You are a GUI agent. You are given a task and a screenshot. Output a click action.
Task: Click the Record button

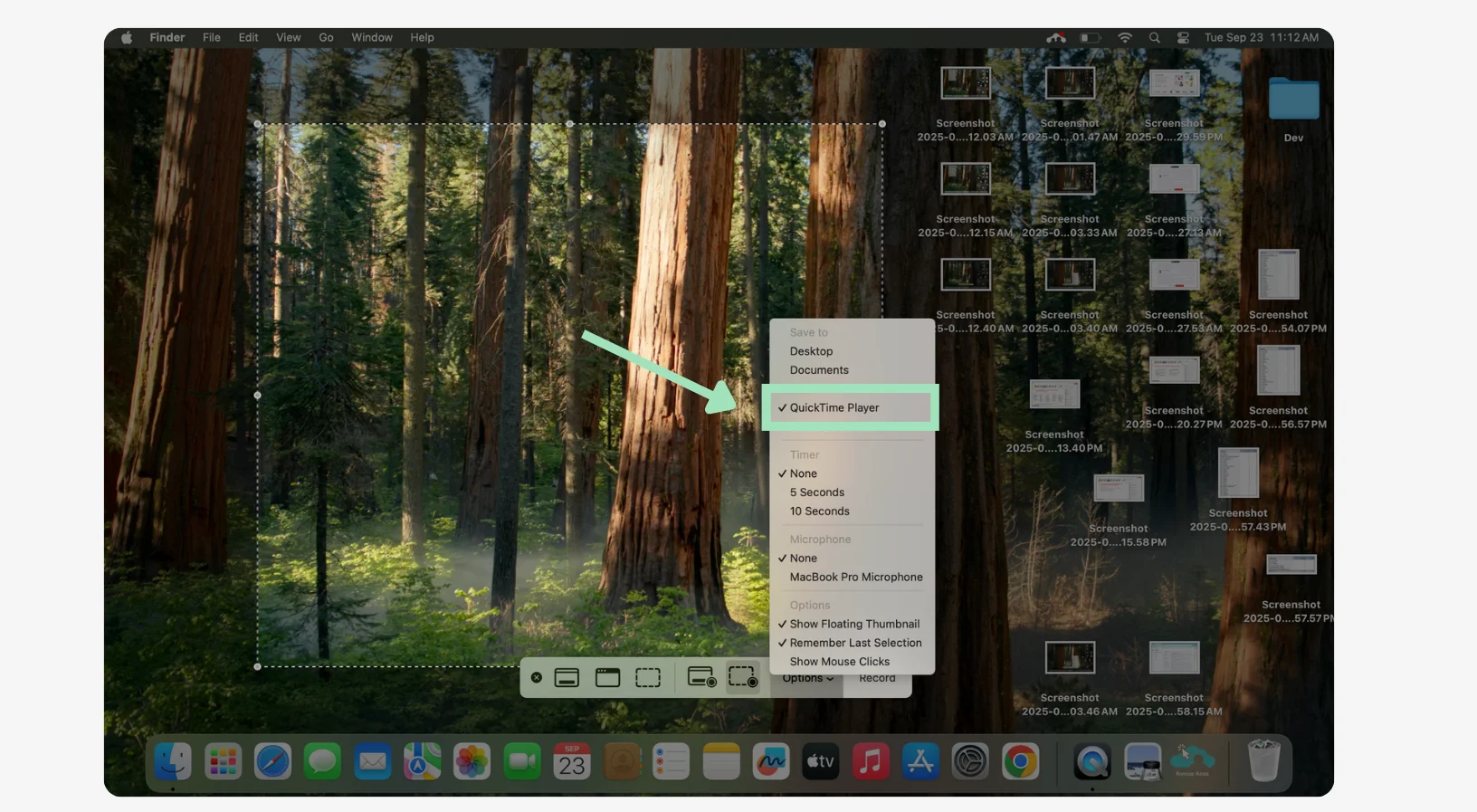[x=877, y=678]
